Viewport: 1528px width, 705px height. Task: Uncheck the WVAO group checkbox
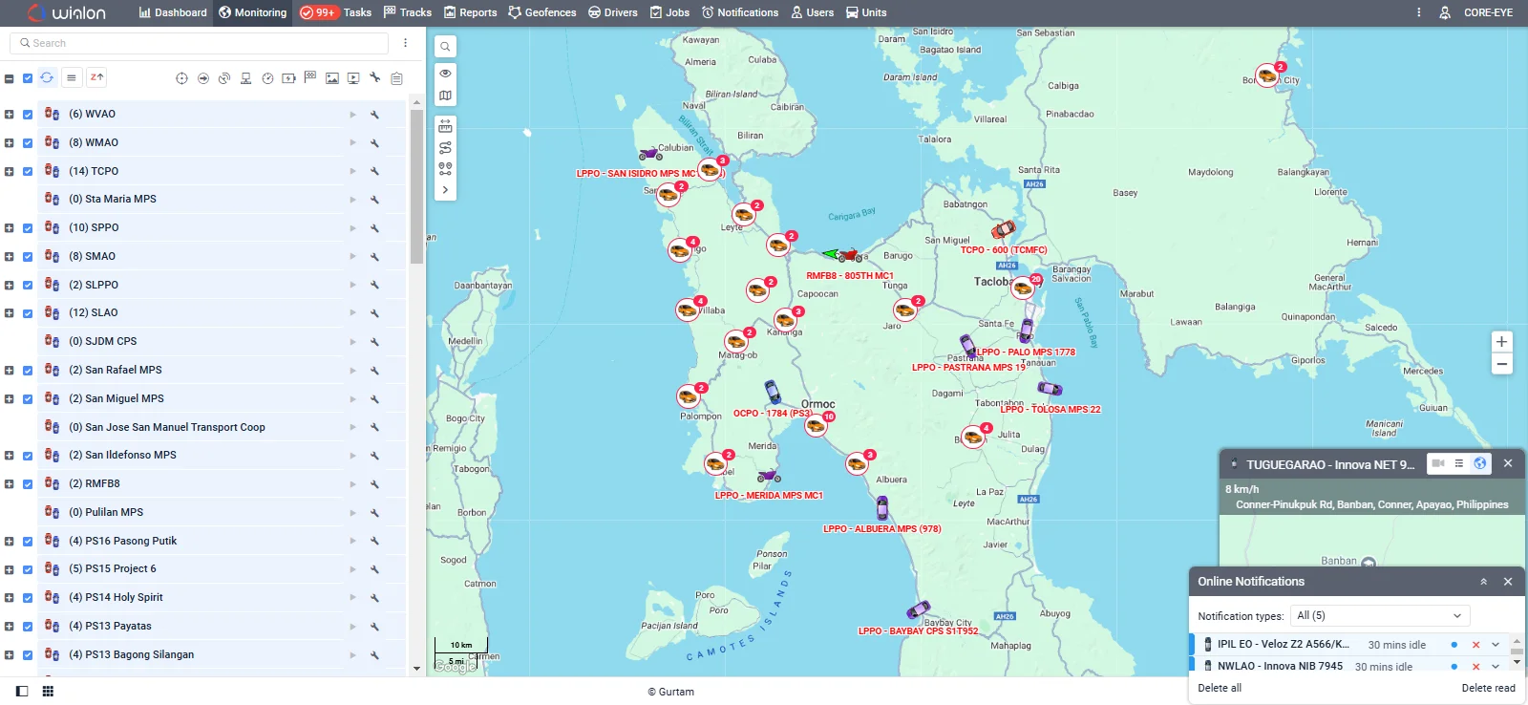[x=28, y=115]
